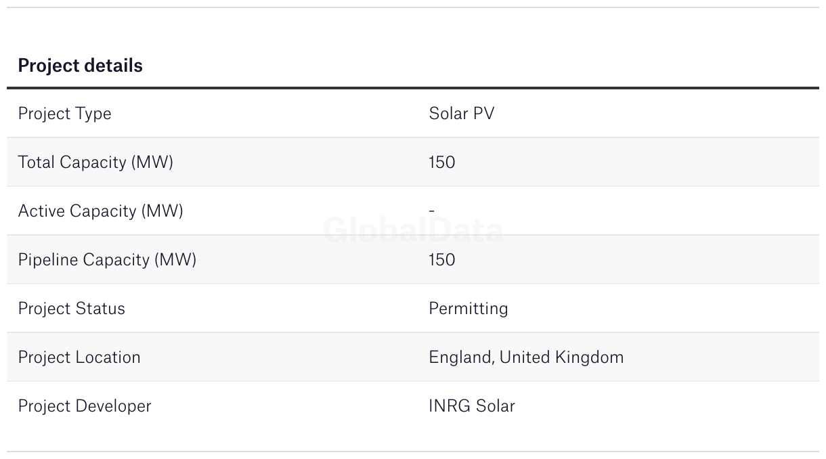
Task: Click the INRG Solar developer name
Action: point(471,406)
